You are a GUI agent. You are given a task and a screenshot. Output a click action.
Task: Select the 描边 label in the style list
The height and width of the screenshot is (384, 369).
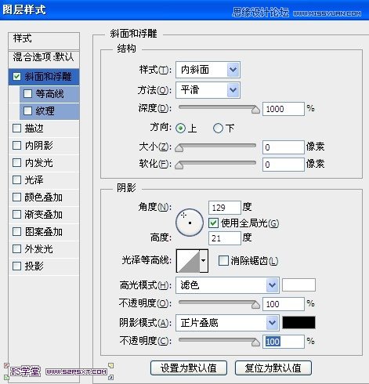[x=34, y=129]
